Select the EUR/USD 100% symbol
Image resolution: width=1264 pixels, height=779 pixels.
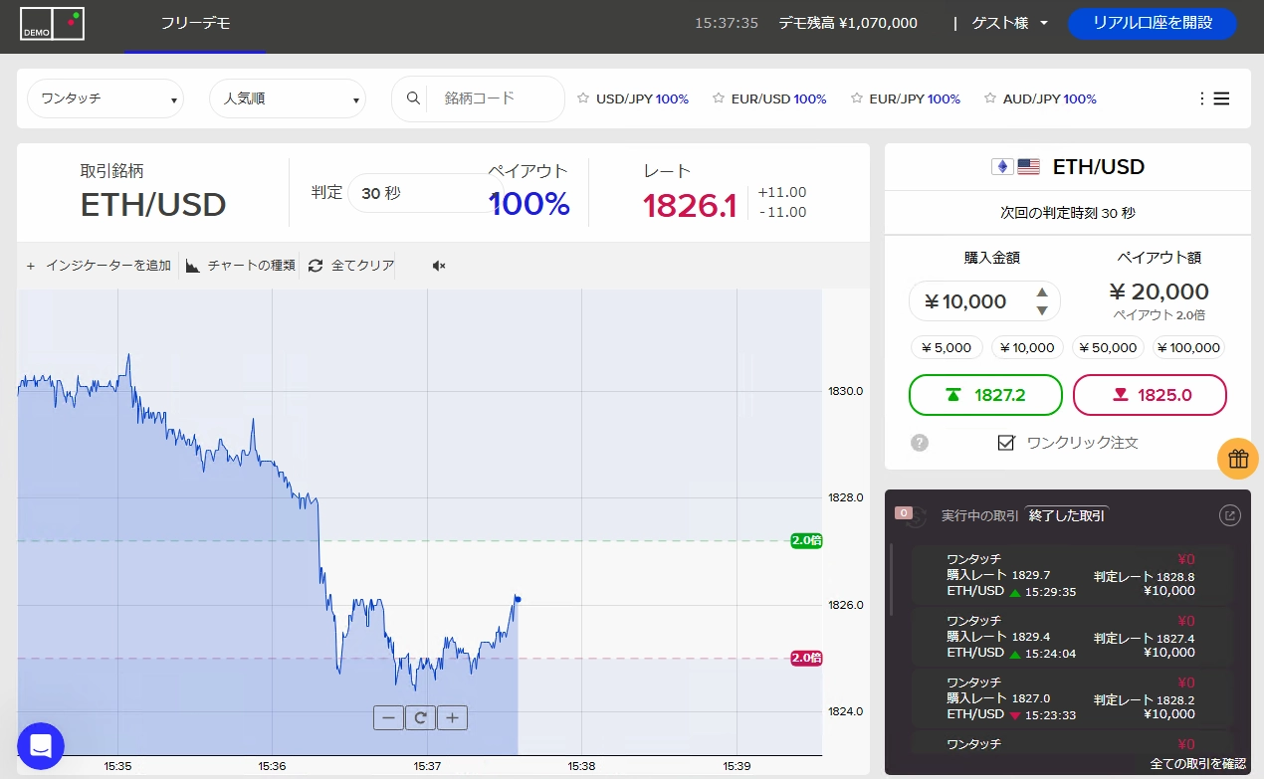(x=778, y=98)
